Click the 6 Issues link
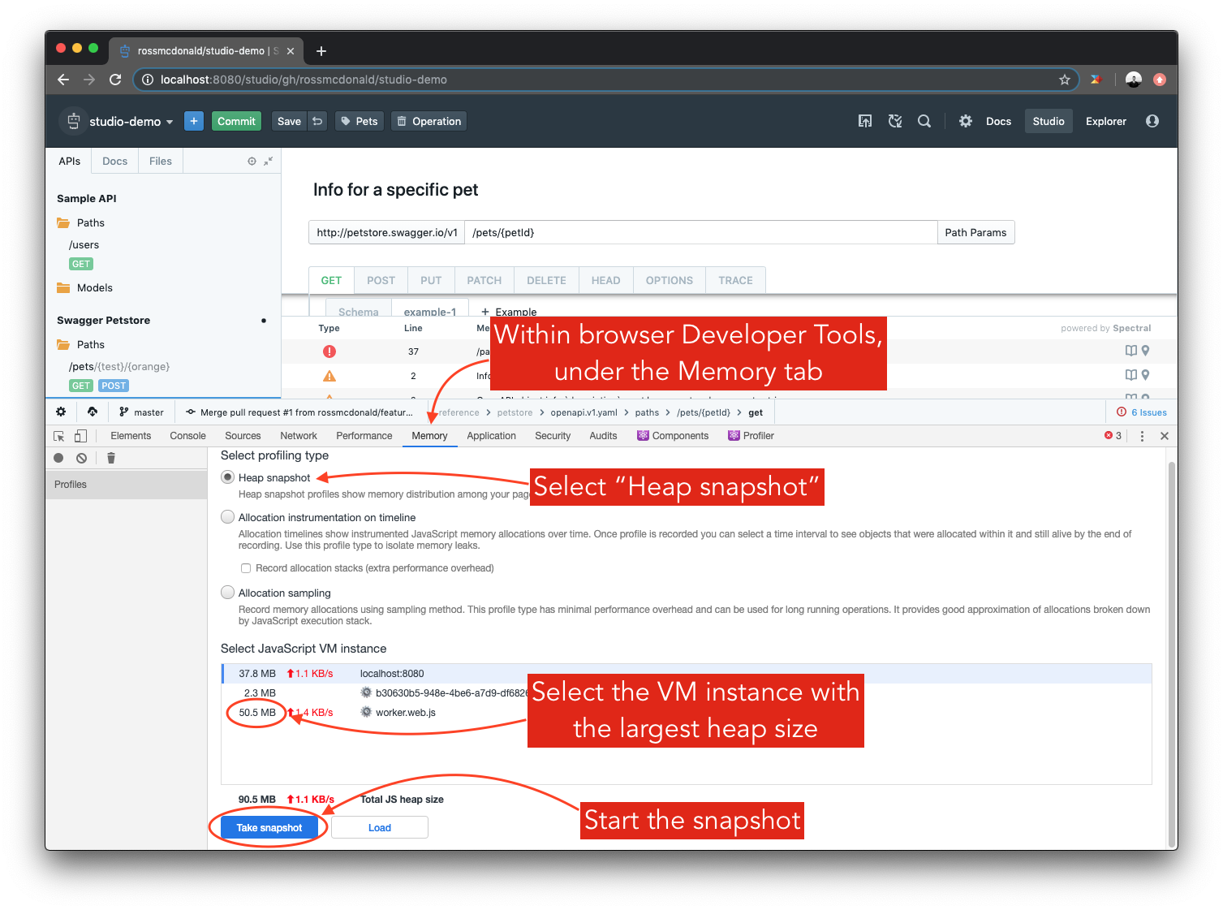Screen dimensions: 1223x910 (1142, 412)
